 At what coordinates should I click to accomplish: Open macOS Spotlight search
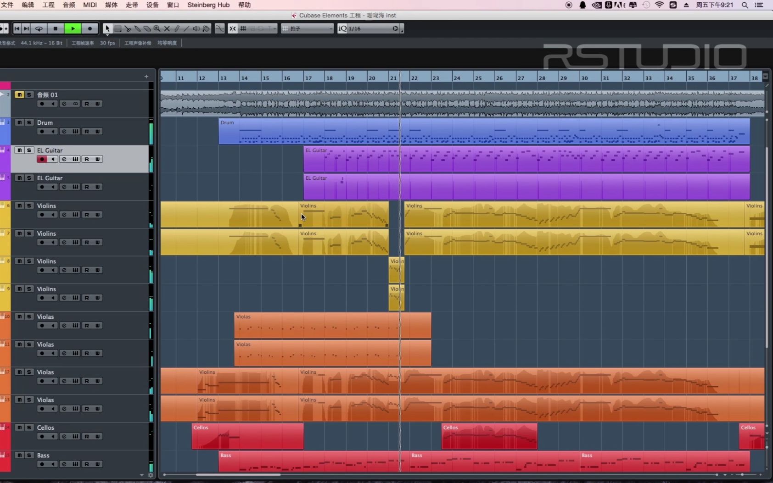point(745,5)
